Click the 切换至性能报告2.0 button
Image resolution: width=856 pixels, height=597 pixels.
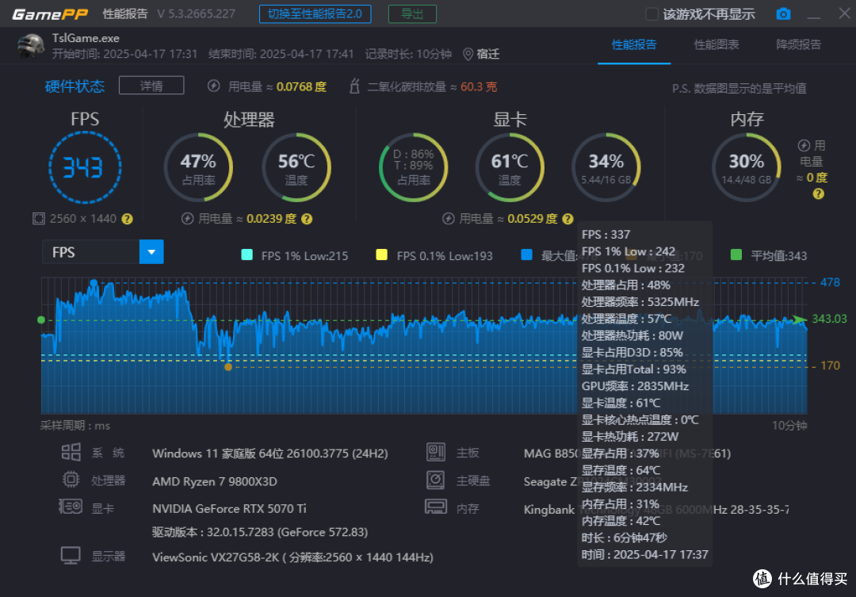(x=315, y=13)
